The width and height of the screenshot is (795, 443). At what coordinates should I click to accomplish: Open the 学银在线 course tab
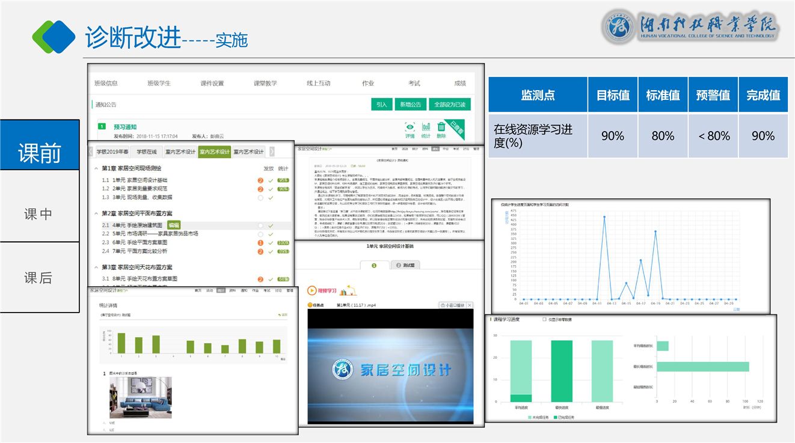click(x=146, y=151)
